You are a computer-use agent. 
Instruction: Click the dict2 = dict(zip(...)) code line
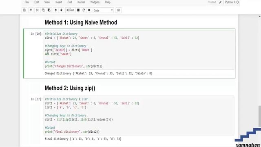tap(79, 120)
